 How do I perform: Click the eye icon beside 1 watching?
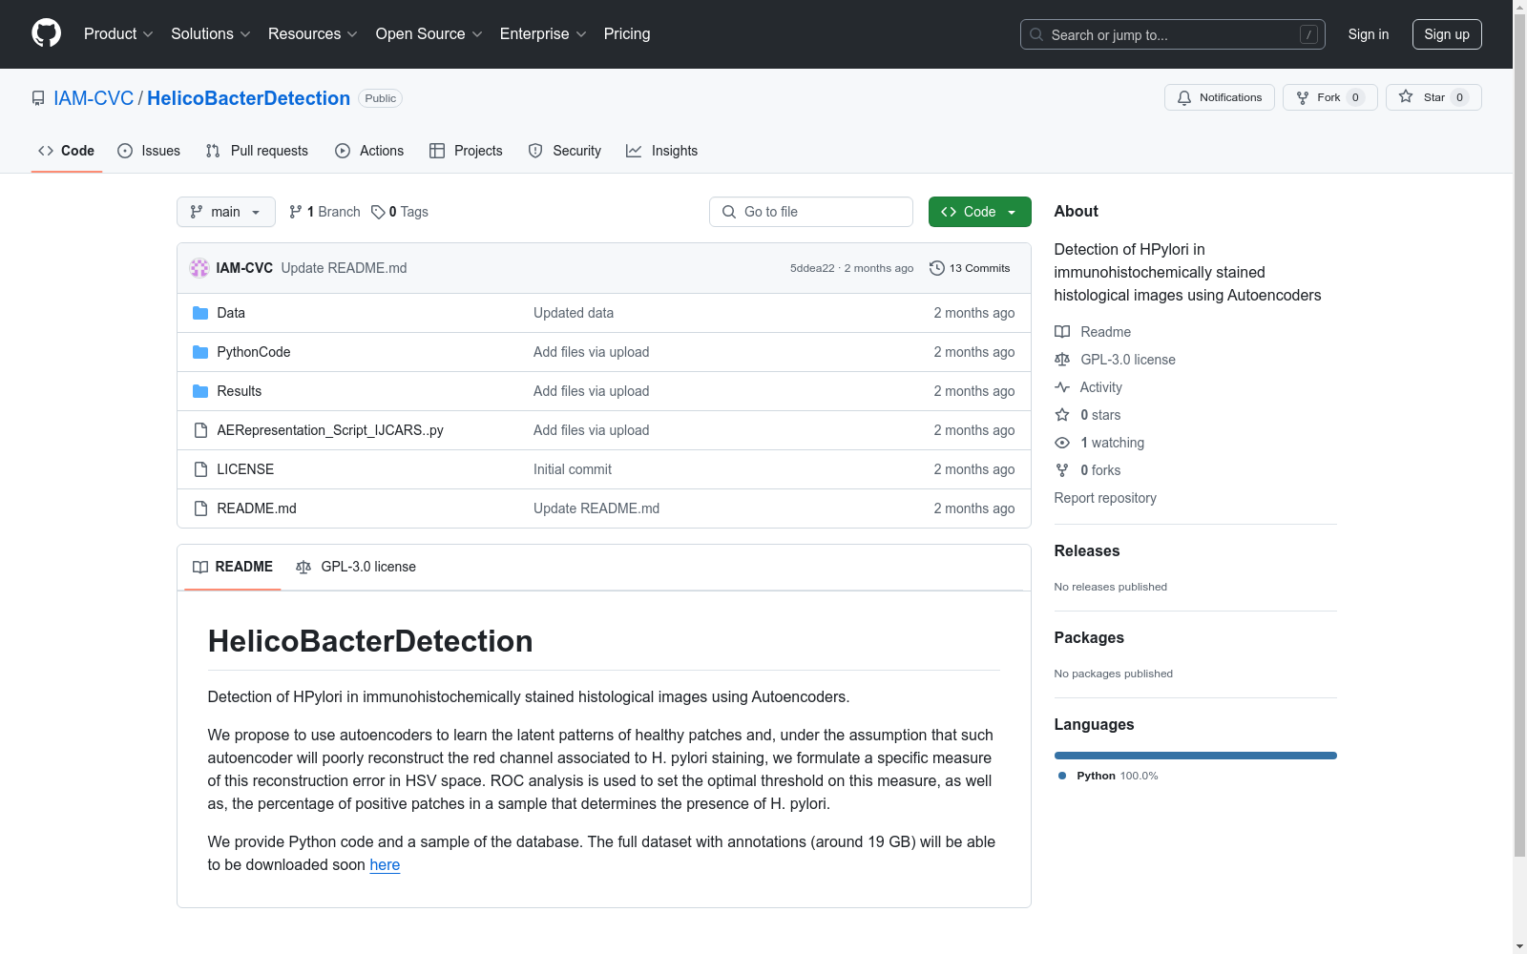[1062, 443]
